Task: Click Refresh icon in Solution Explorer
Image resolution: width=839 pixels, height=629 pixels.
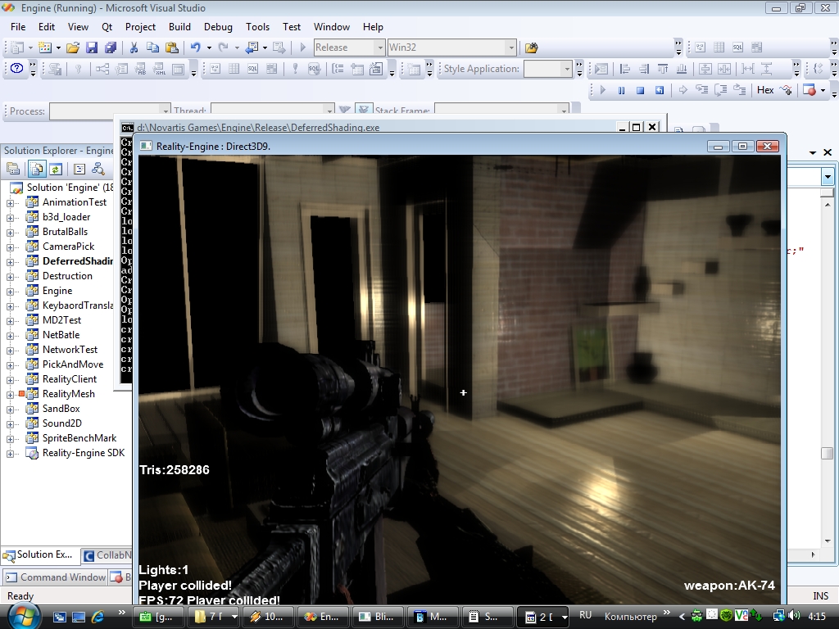Action: [55, 169]
